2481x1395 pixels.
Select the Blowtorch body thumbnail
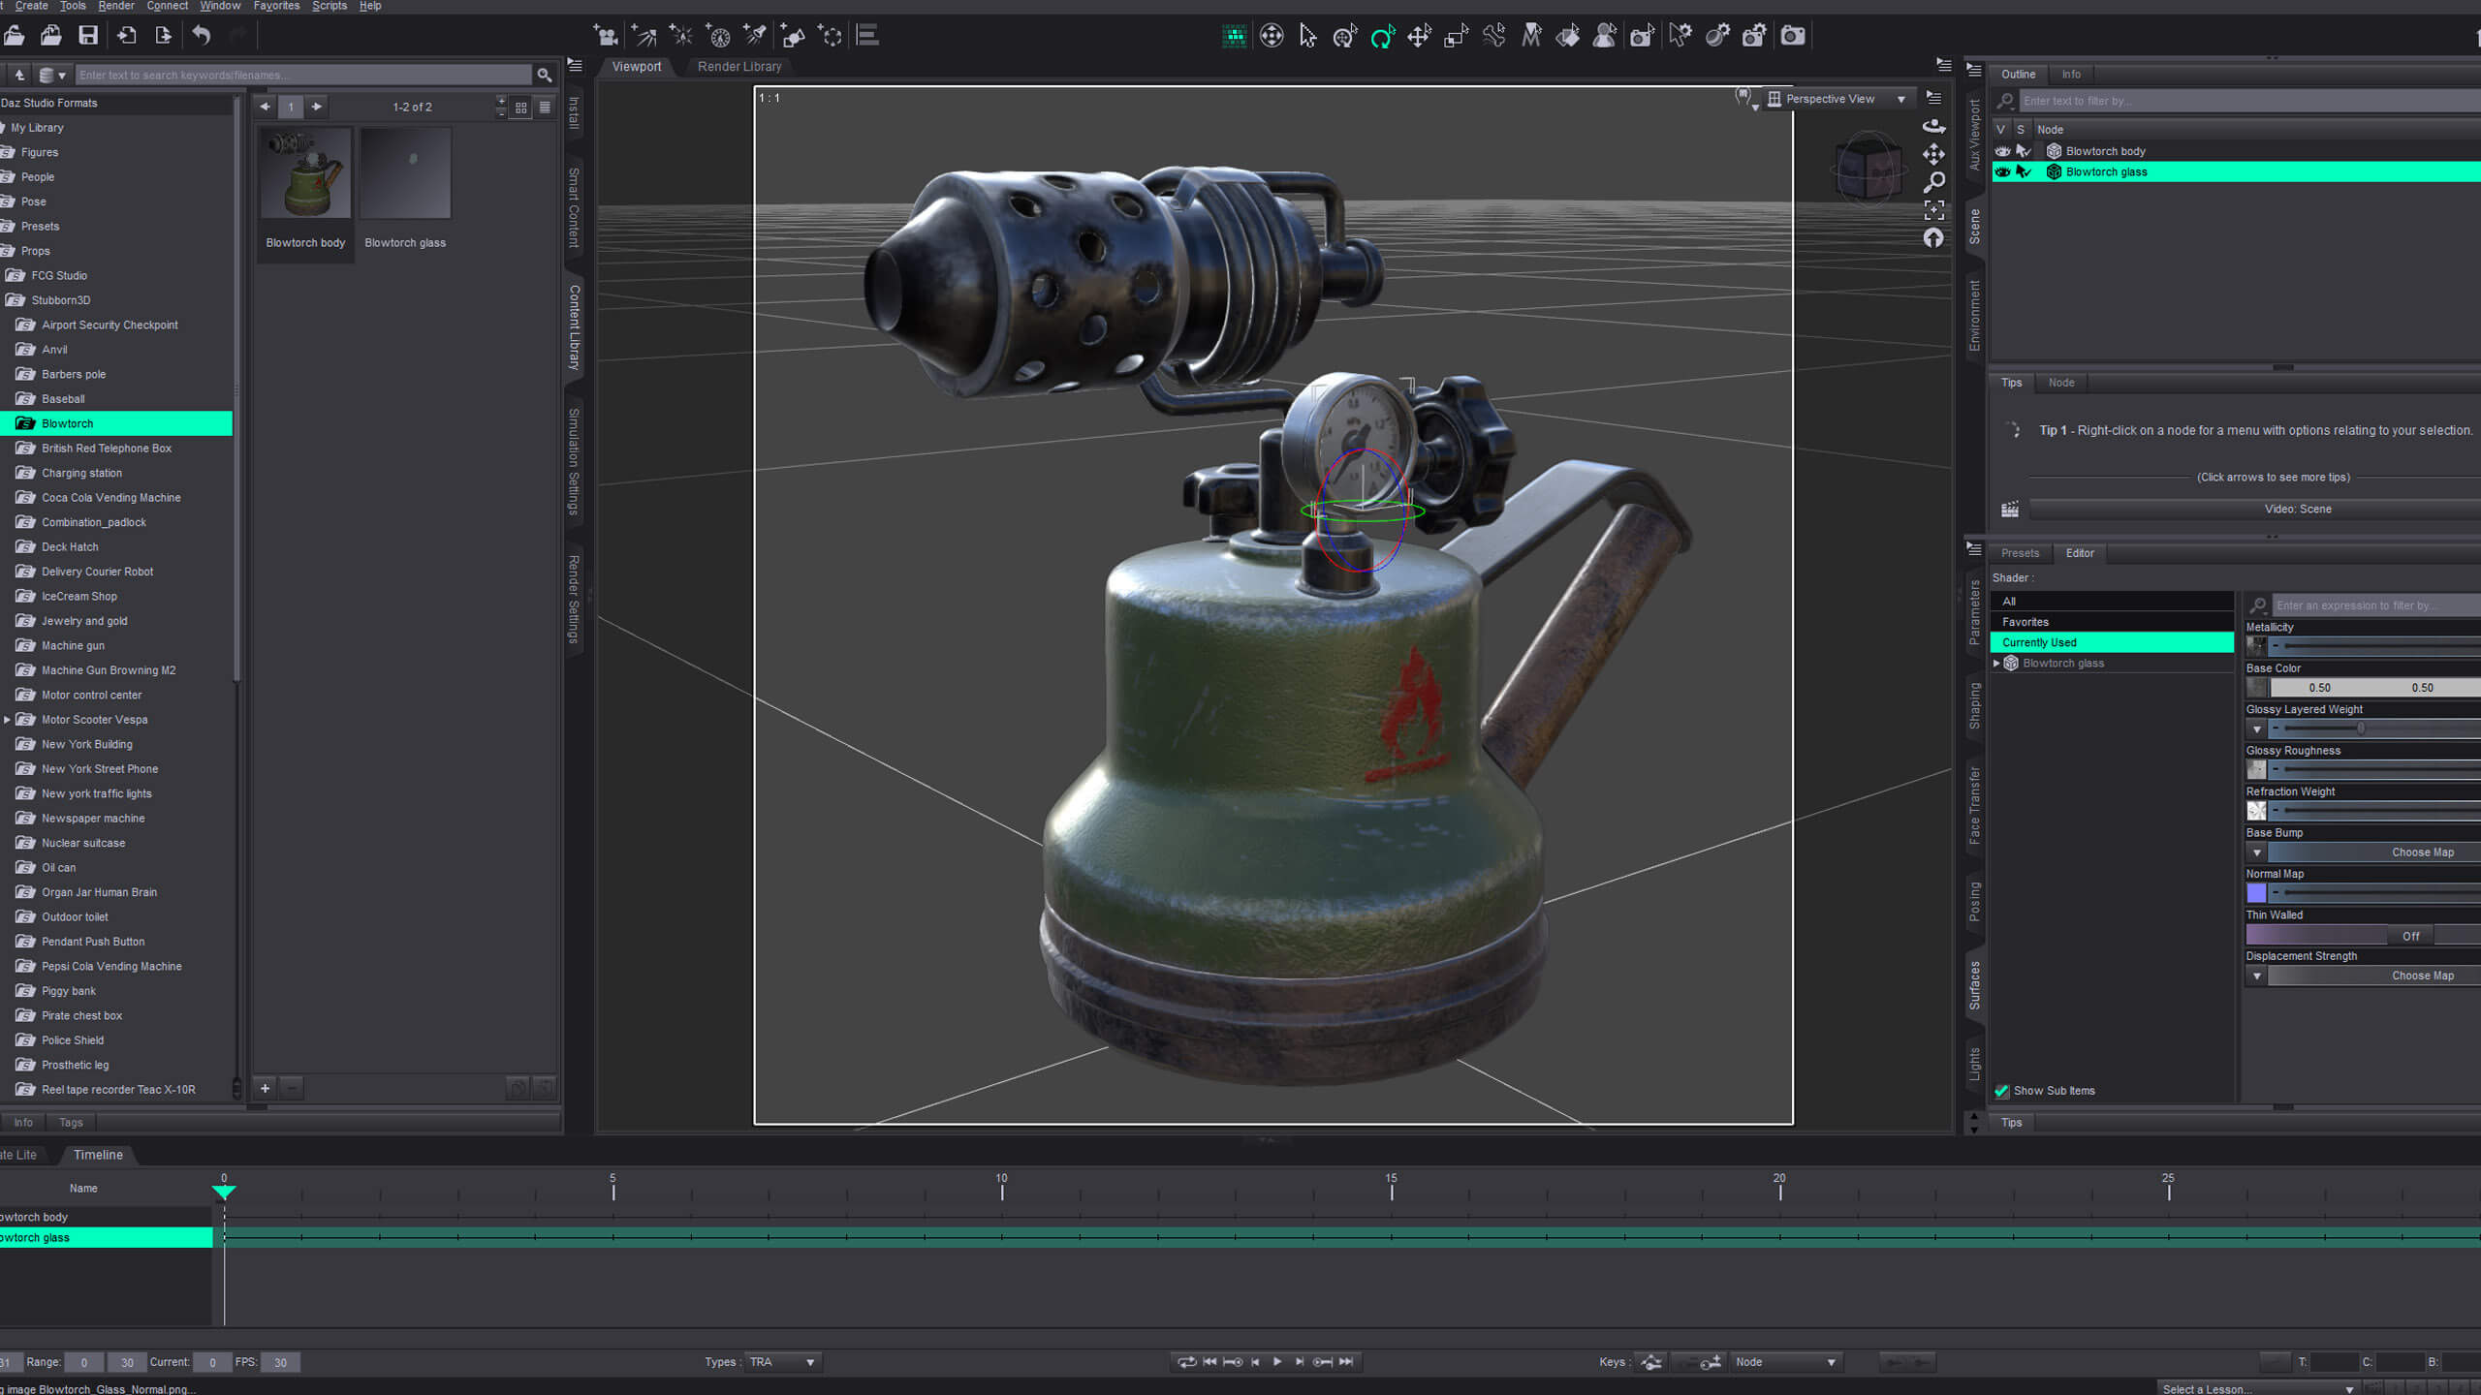pyautogui.click(x=305, y=172)
